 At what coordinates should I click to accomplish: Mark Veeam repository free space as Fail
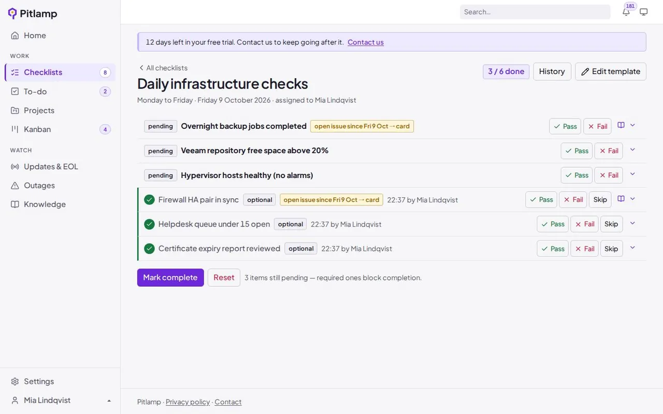[x=609, y=151]
